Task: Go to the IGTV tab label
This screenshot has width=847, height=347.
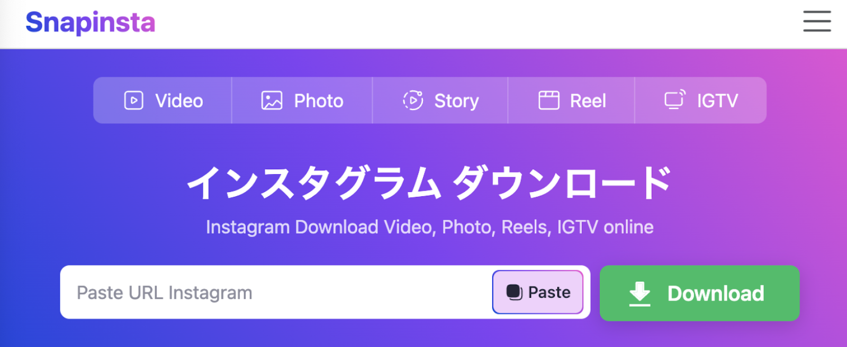Action: click(x=717, y=101)
